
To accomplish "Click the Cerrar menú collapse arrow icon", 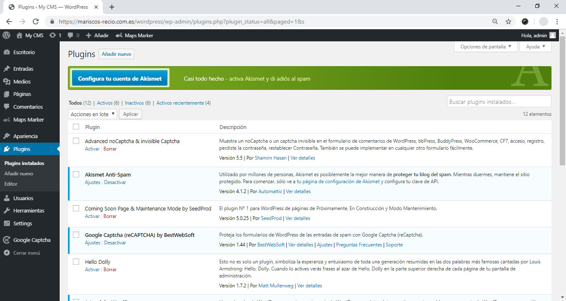I will tap(6, 253).
